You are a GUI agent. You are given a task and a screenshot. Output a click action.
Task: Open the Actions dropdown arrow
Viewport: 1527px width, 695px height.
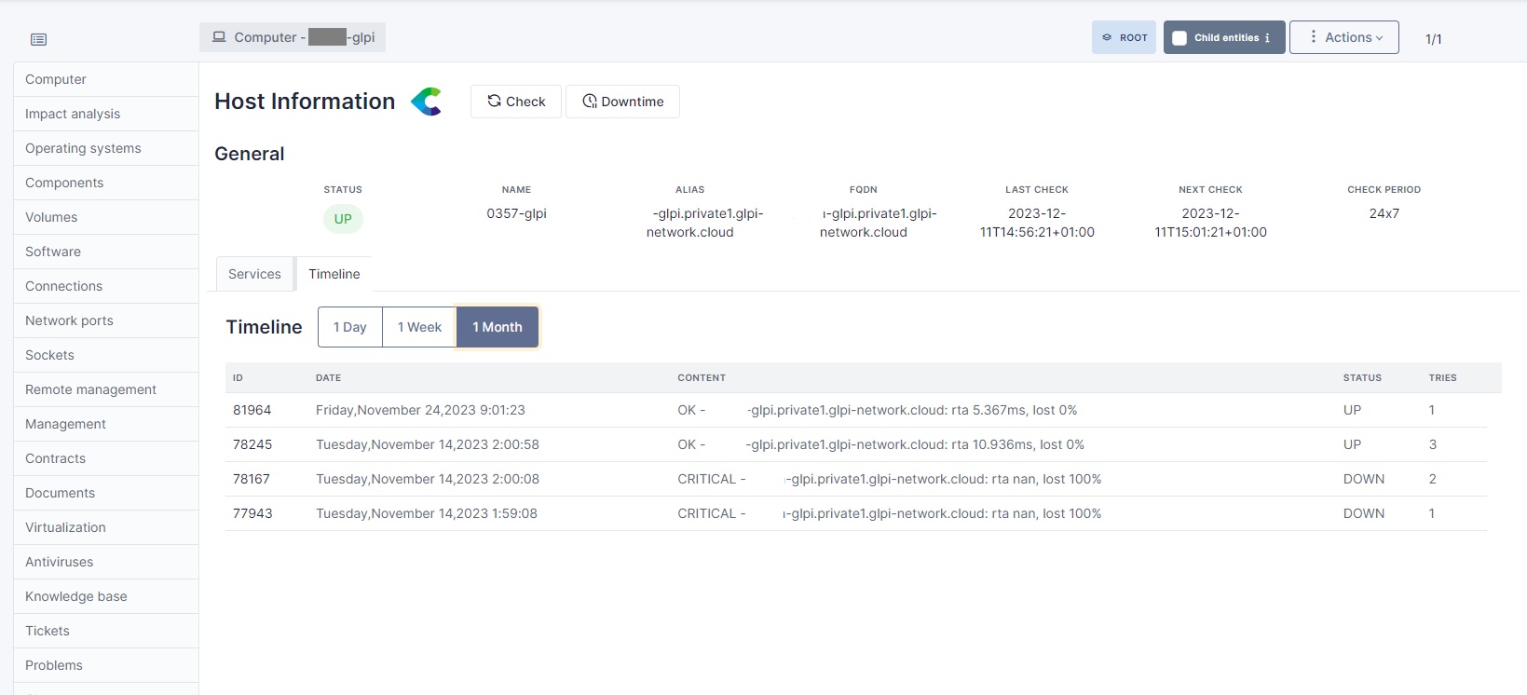[x=1380, y=38]
